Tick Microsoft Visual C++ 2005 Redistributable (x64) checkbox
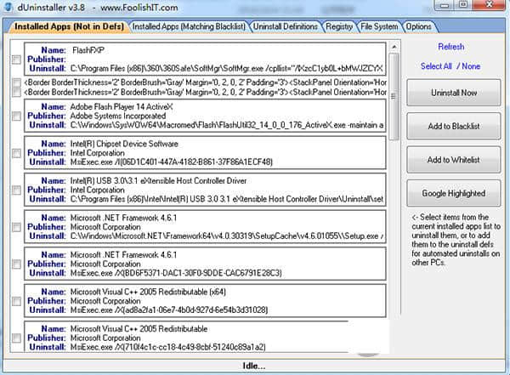510x375 pixels. 17,302
